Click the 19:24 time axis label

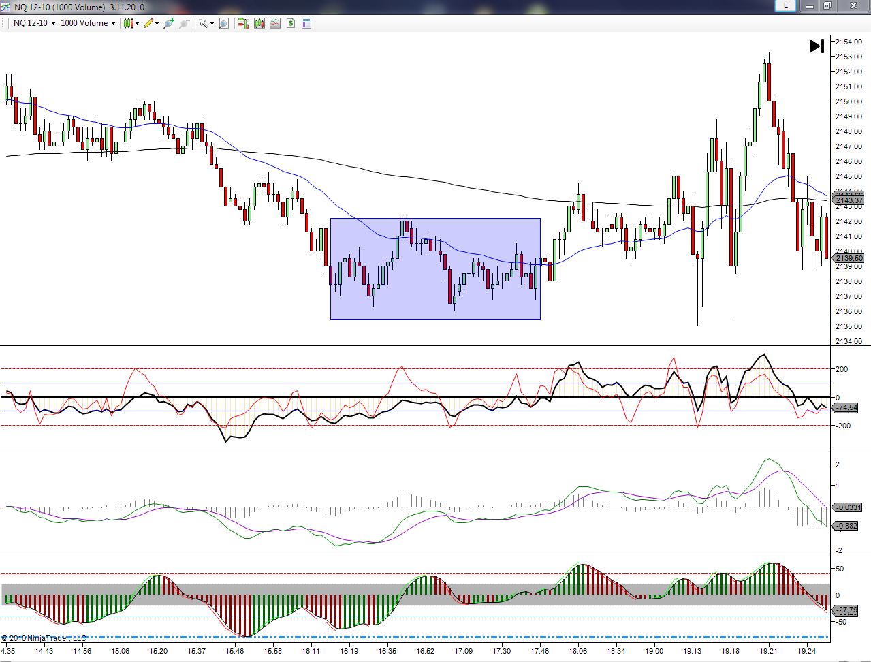tap(807, 651)
